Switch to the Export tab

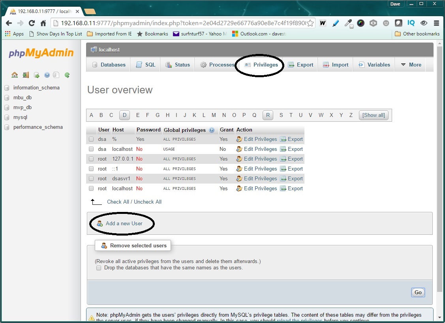[300, 65]
